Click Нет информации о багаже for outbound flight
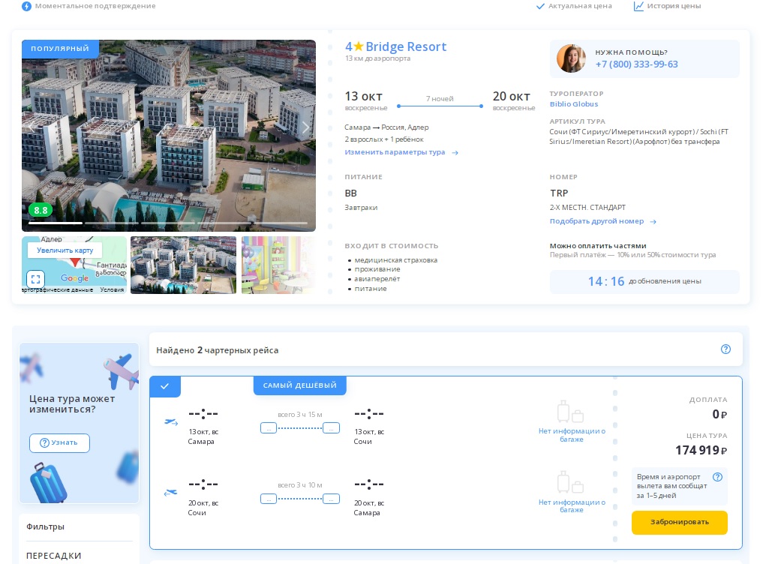 point(572,435)
